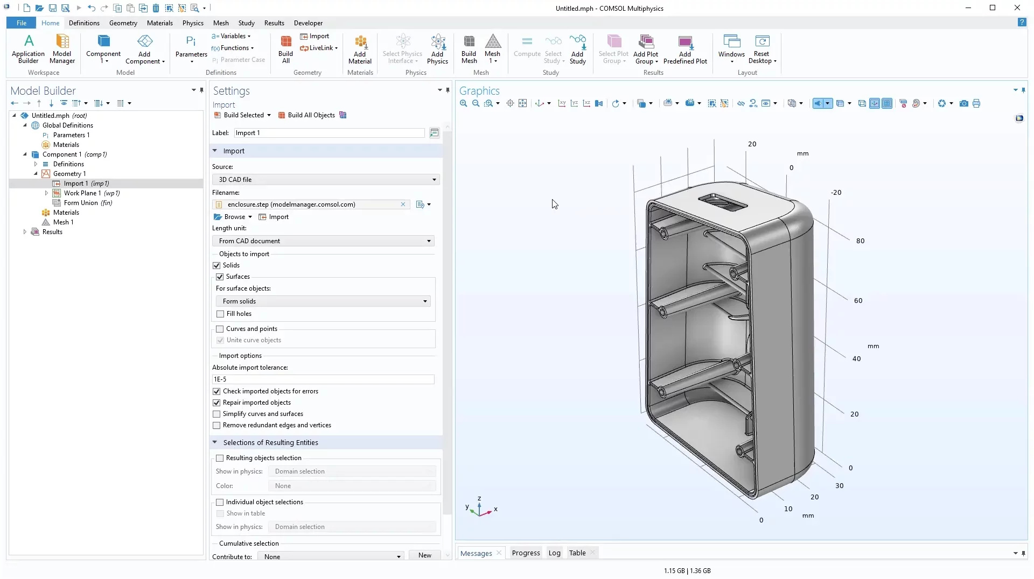Open the File menu
Viewport: 1034px width, 579px height.
[x=22, y=23]
